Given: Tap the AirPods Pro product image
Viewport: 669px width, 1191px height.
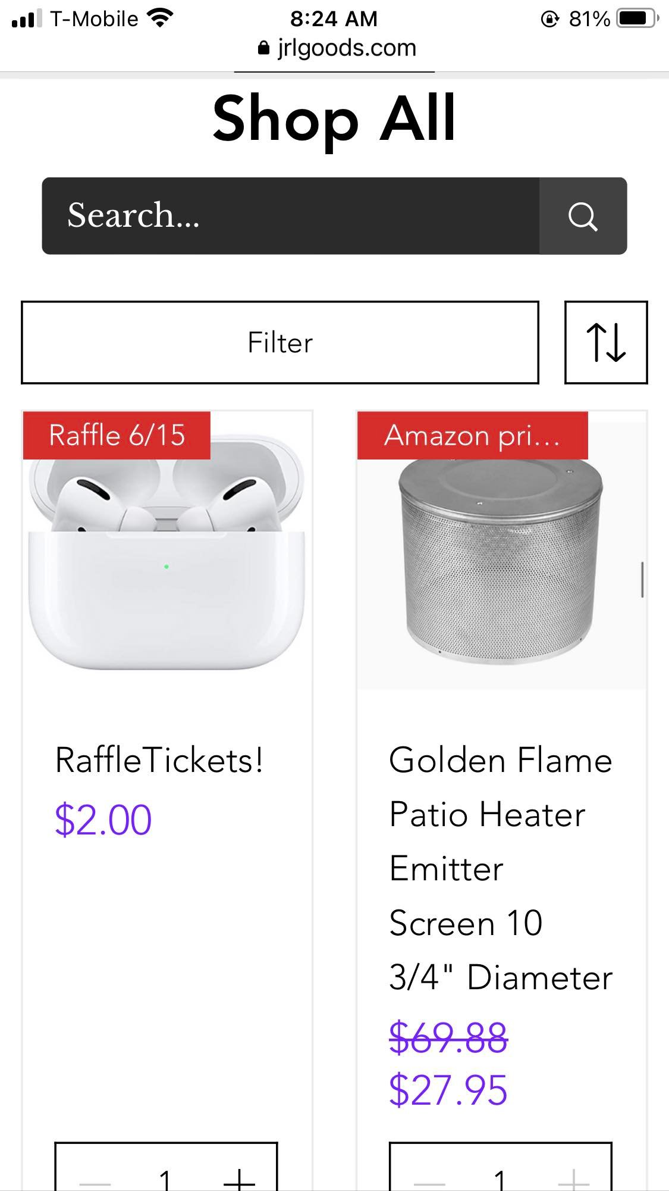Looking at the screenshot, I should click(x=167, y=565).
